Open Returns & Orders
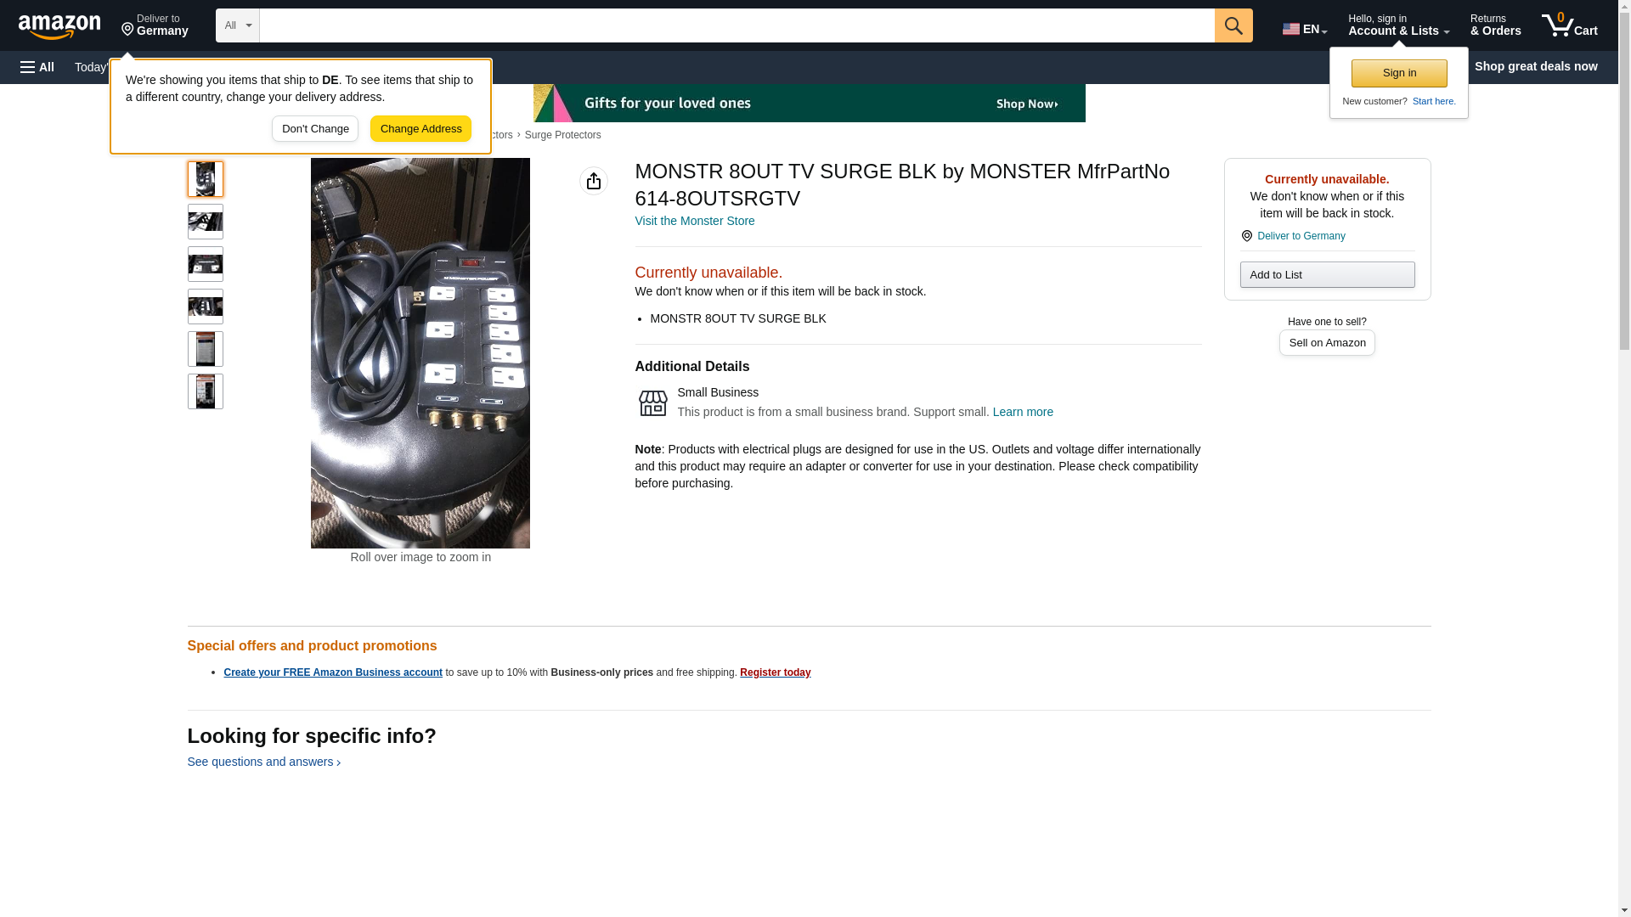Screen dimensions: 1631x917 (1495, 25)
